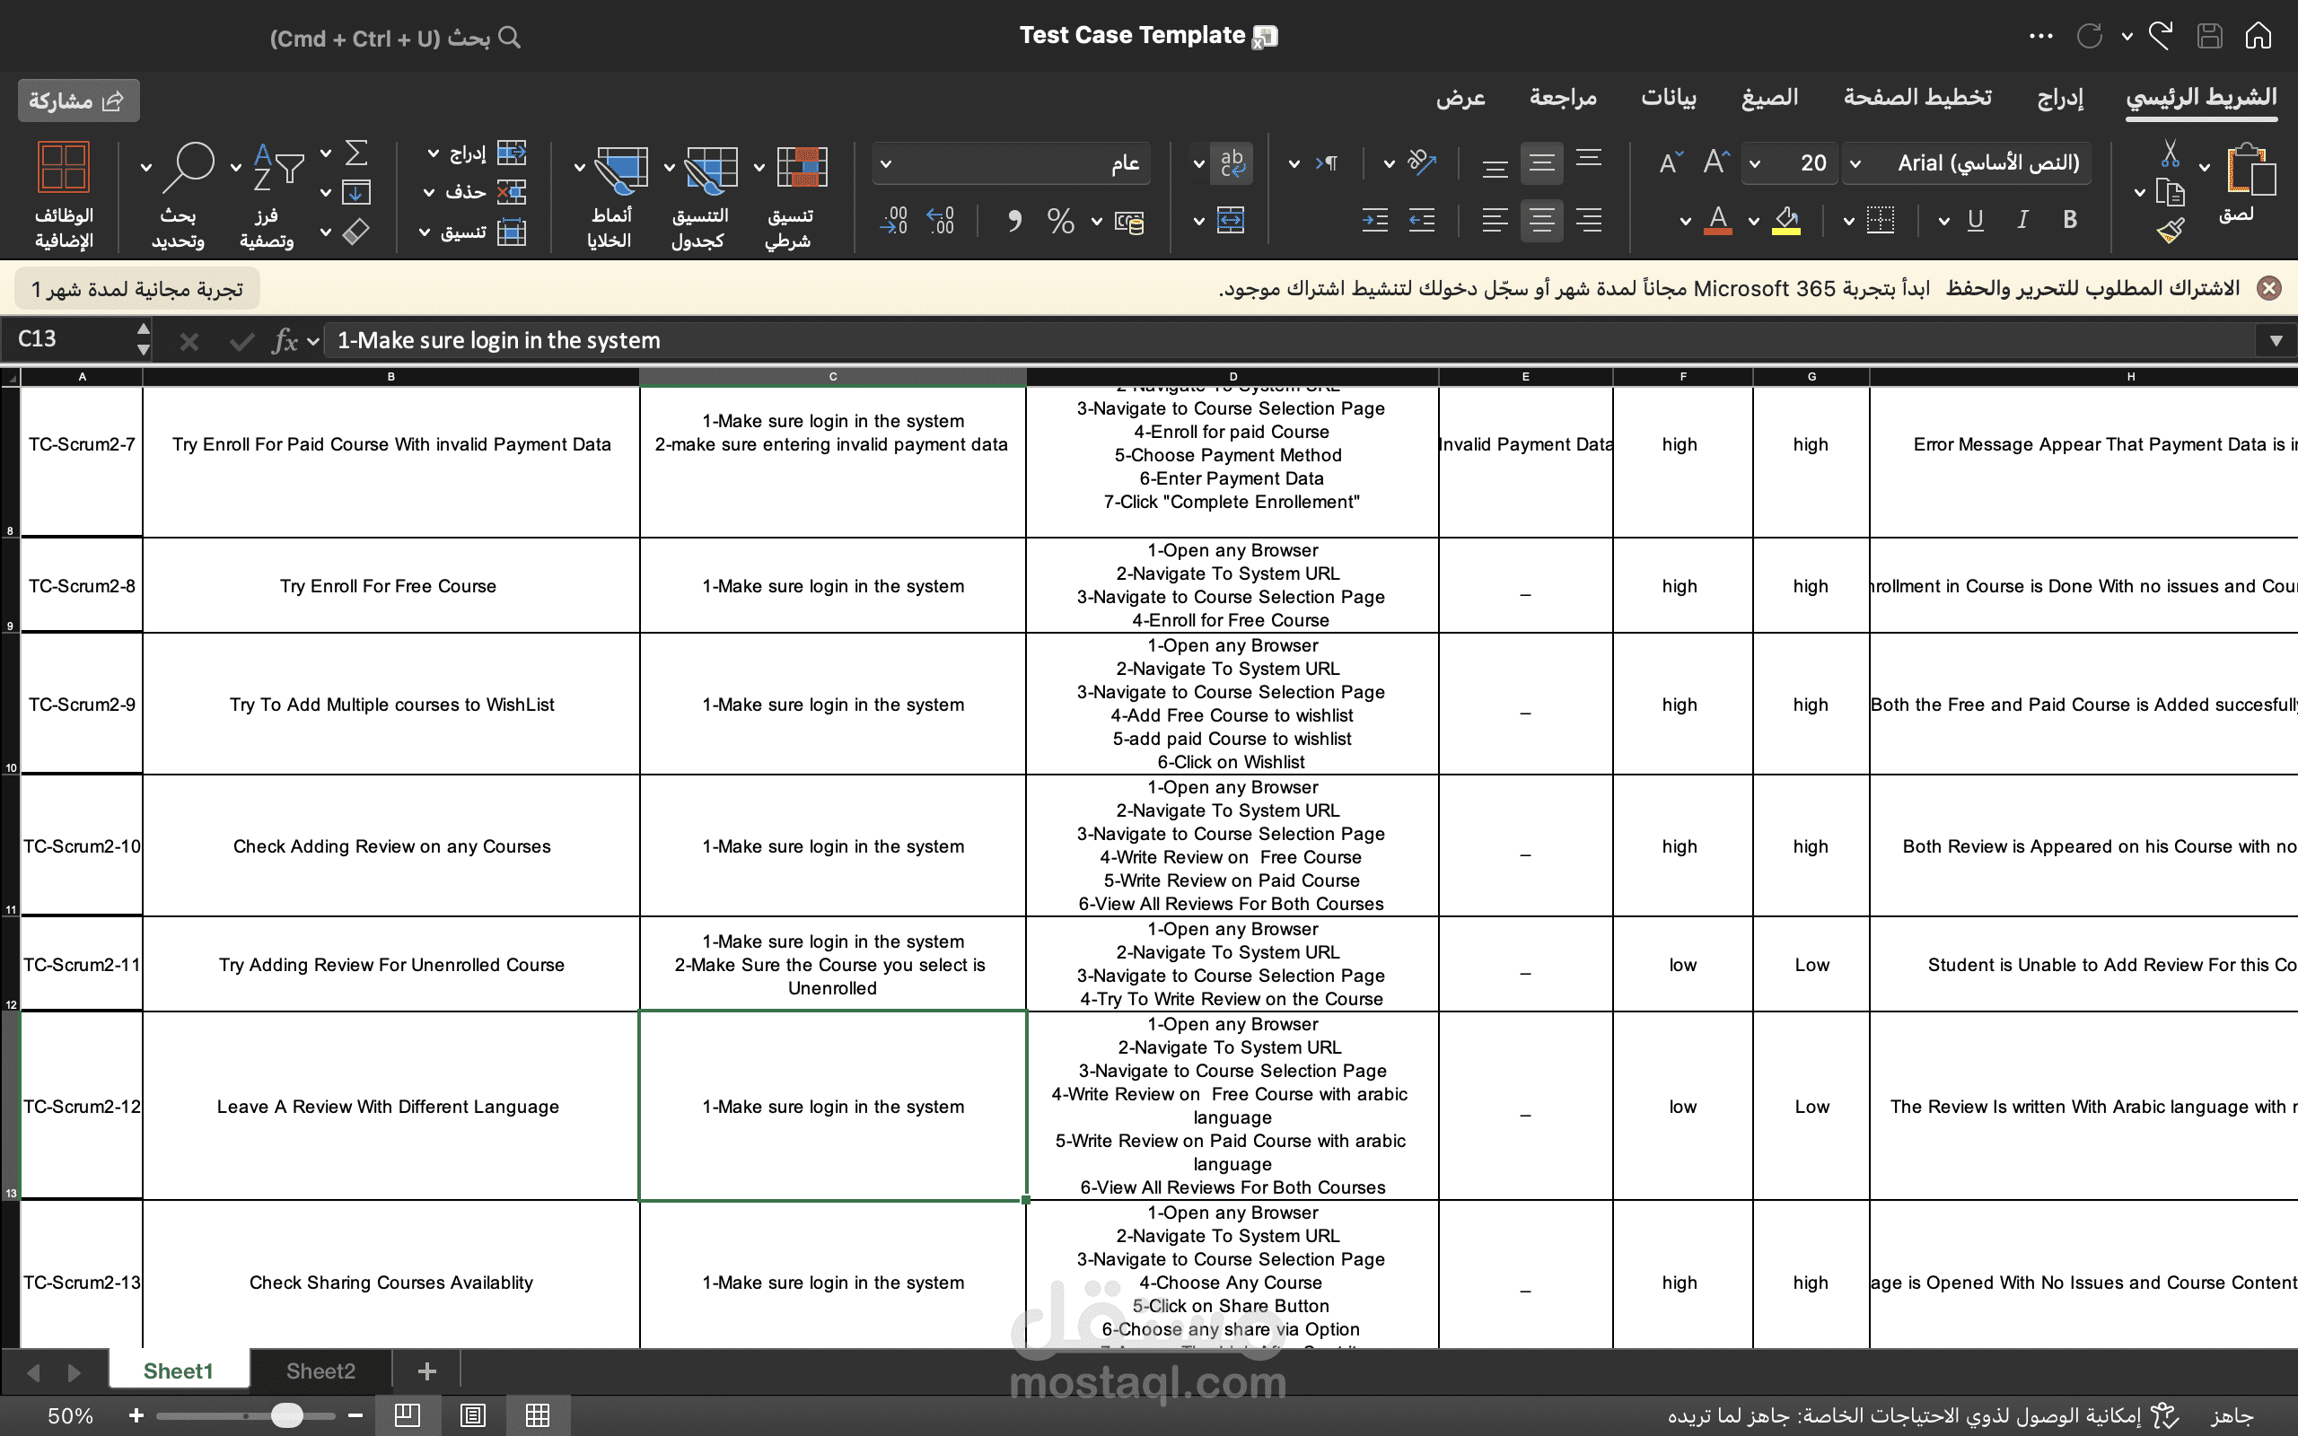Toggle bold formatting B button
The width and height of the screenshot is (2298, 1436).
(x=2069, y=221)
